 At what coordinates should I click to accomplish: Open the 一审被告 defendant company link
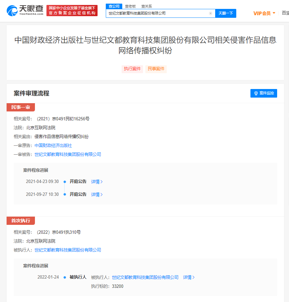68,154
